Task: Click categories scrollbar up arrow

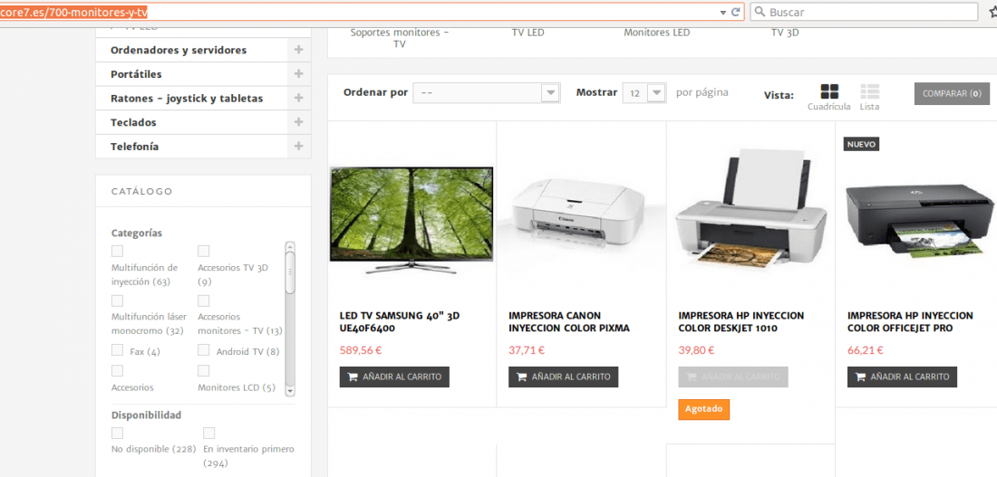Action: point(290,246)
